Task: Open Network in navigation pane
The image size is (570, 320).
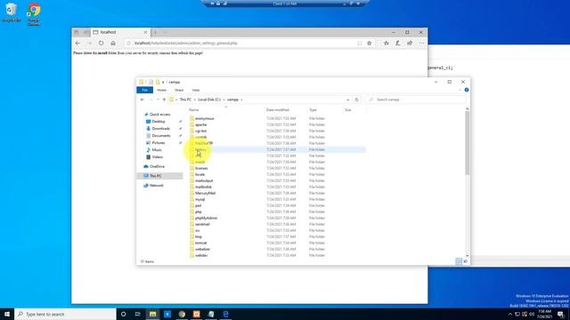Action: point(157,186)
